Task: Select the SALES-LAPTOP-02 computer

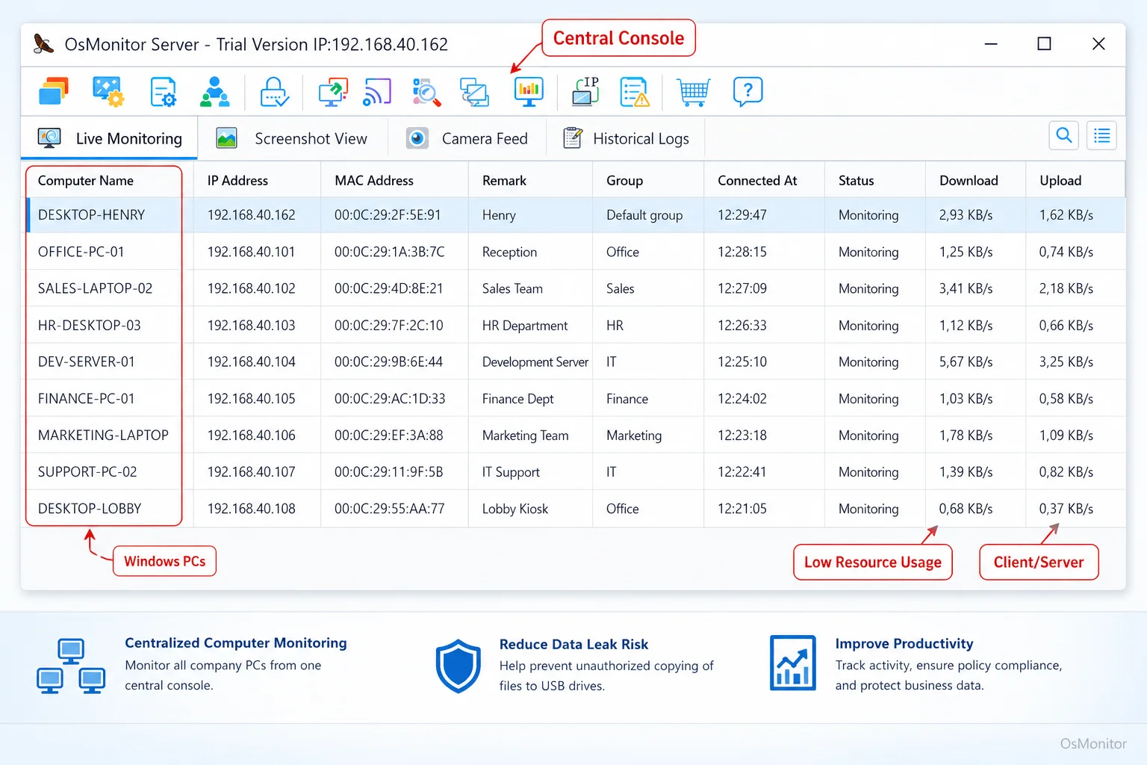Action: pyautogui.click(x=95, y=288)
